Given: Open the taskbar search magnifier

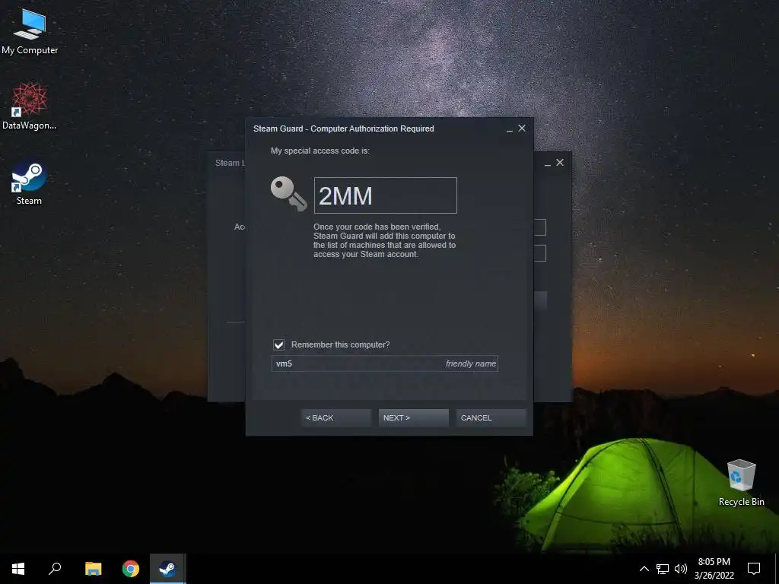Looking at the screenshot, I should [55, 569].
